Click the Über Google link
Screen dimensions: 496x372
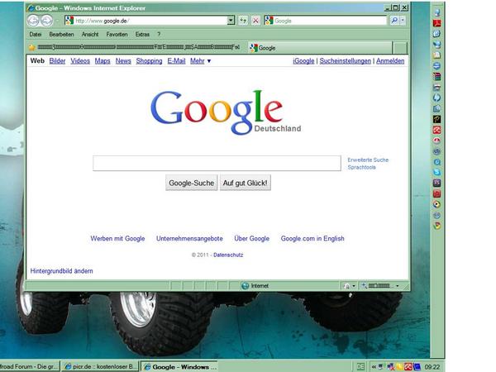(x=251, y=239)
